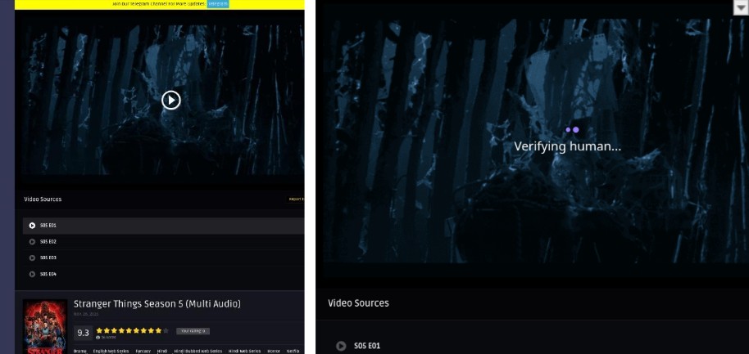
Task: Click the Stranger Things Season 5 title
Action: [x=157, y=304]
